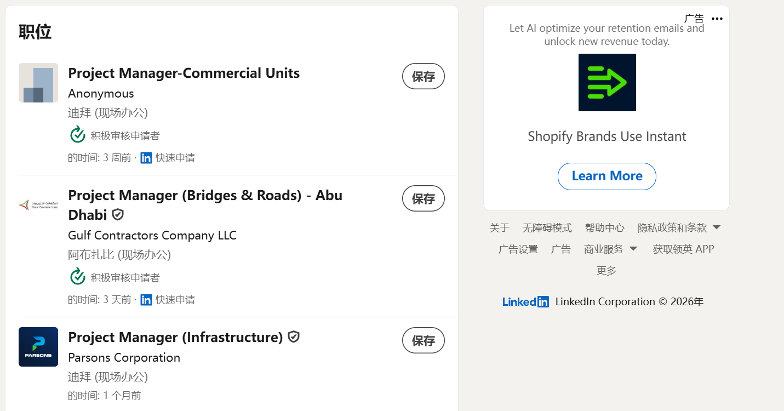Click the Anonymous company logo thumbnail
Image resolution: width=784 pixels, height=411 pixels.
click(x=38, y=83)
